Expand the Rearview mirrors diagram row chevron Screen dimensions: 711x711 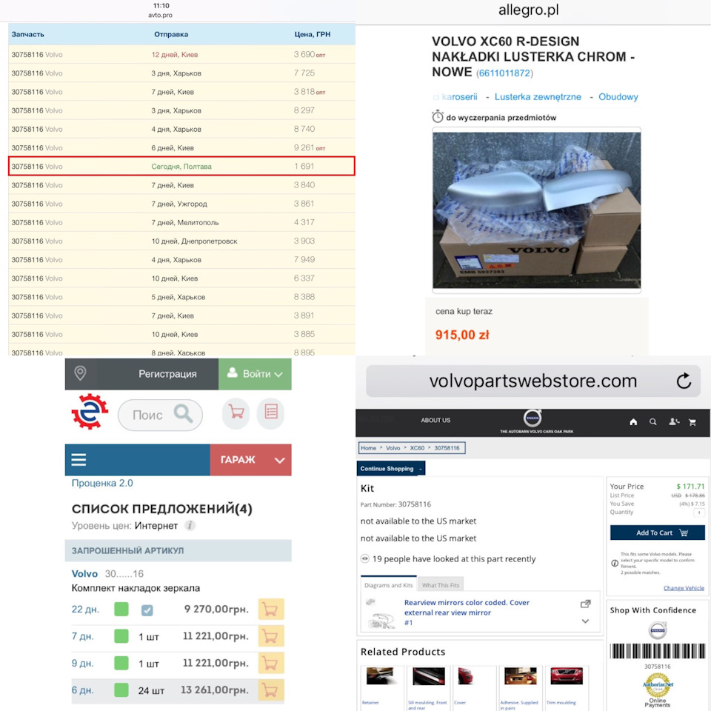tap(585, 621)
